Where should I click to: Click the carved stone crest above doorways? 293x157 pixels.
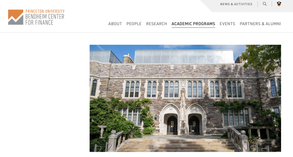[183, 84]
